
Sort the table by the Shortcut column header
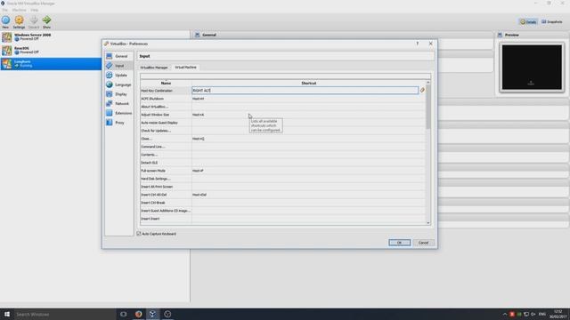308,83
